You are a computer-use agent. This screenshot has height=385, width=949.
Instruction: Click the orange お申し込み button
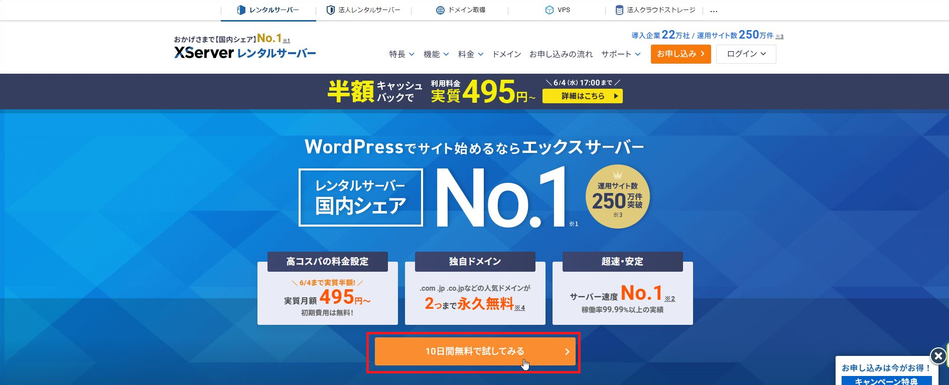click(x=681, y=54)
